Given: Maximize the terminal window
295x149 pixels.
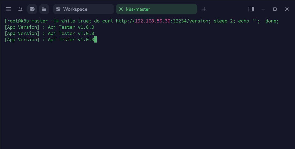Looking at the screenshot, I should pyautogui.click(x=275, y=9).
